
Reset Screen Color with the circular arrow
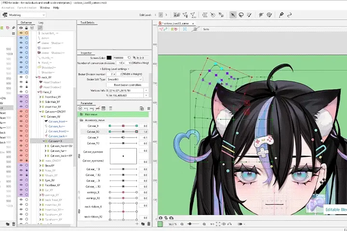point(129,58)
